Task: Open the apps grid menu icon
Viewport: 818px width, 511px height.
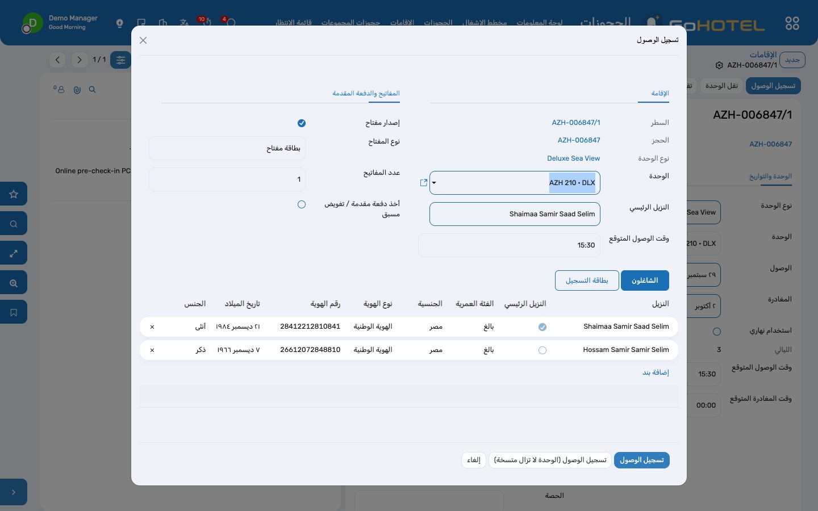Action: [x=792, y=23]
